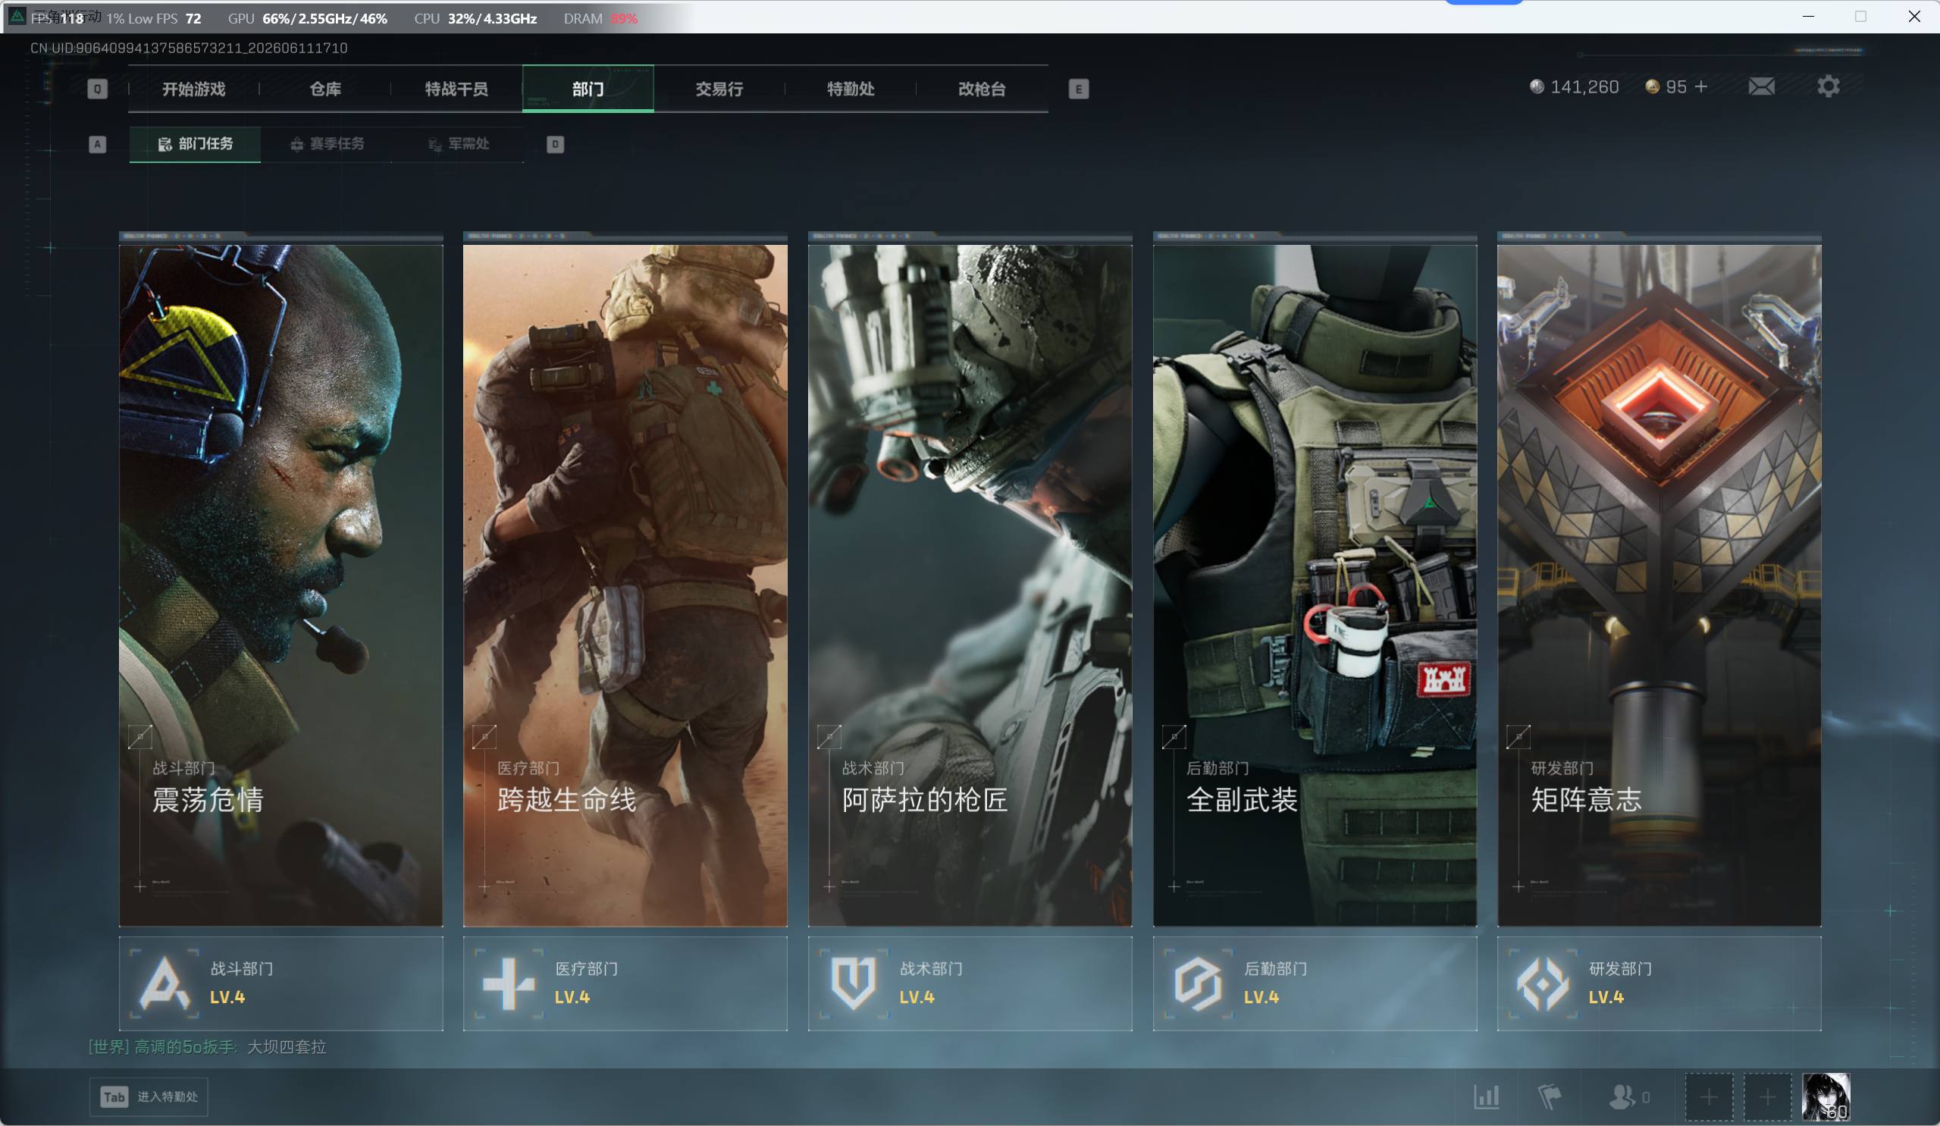
Task: Switch to the 赛季任务 sub-tab
Action: coord(327,144)
